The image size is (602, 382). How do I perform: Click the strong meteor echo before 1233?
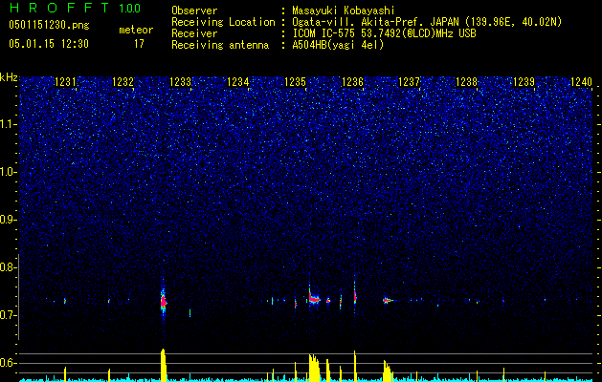tap(163, 301)
